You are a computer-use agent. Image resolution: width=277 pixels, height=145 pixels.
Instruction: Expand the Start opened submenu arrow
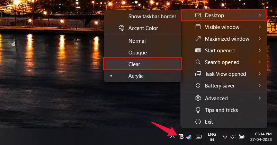point(260,50)
